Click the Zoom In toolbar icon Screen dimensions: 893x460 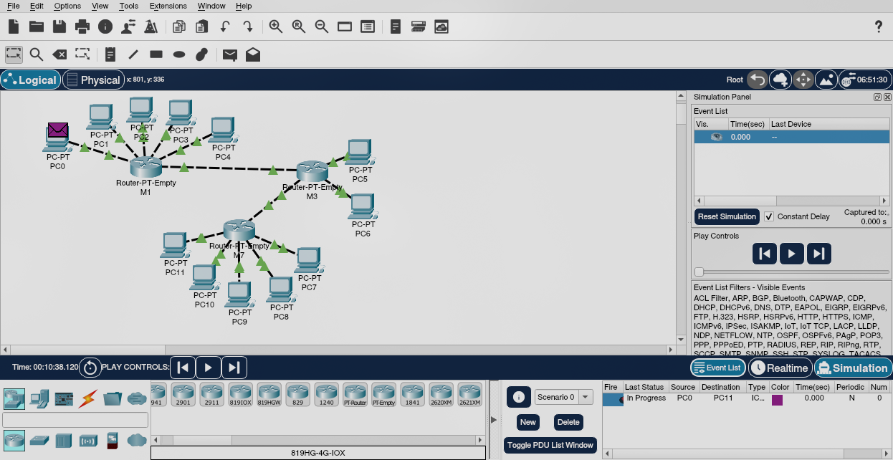click(x=275, y=27)
